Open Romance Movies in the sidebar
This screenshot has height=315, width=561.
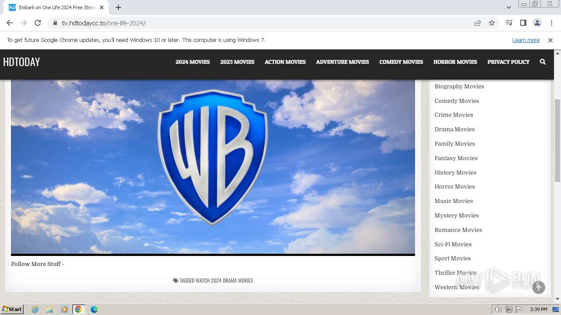tap(458, 230)
